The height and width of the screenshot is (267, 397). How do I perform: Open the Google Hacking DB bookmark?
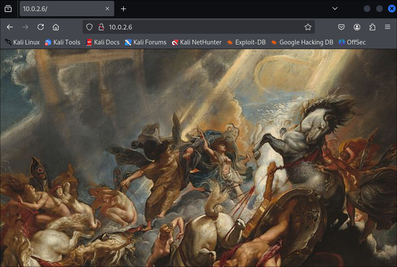[302, 42]
